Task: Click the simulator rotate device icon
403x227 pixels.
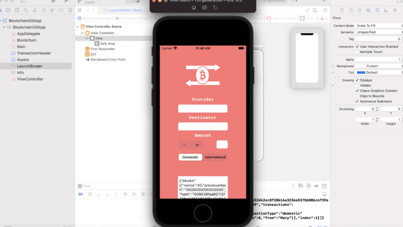Action: click(x=215, y=7)
